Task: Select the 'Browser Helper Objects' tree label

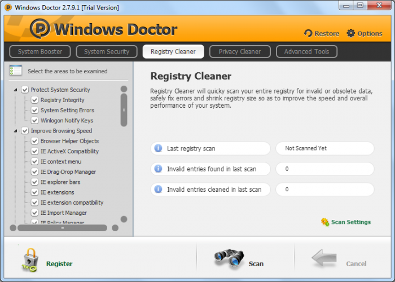Action: pos(69,141)
